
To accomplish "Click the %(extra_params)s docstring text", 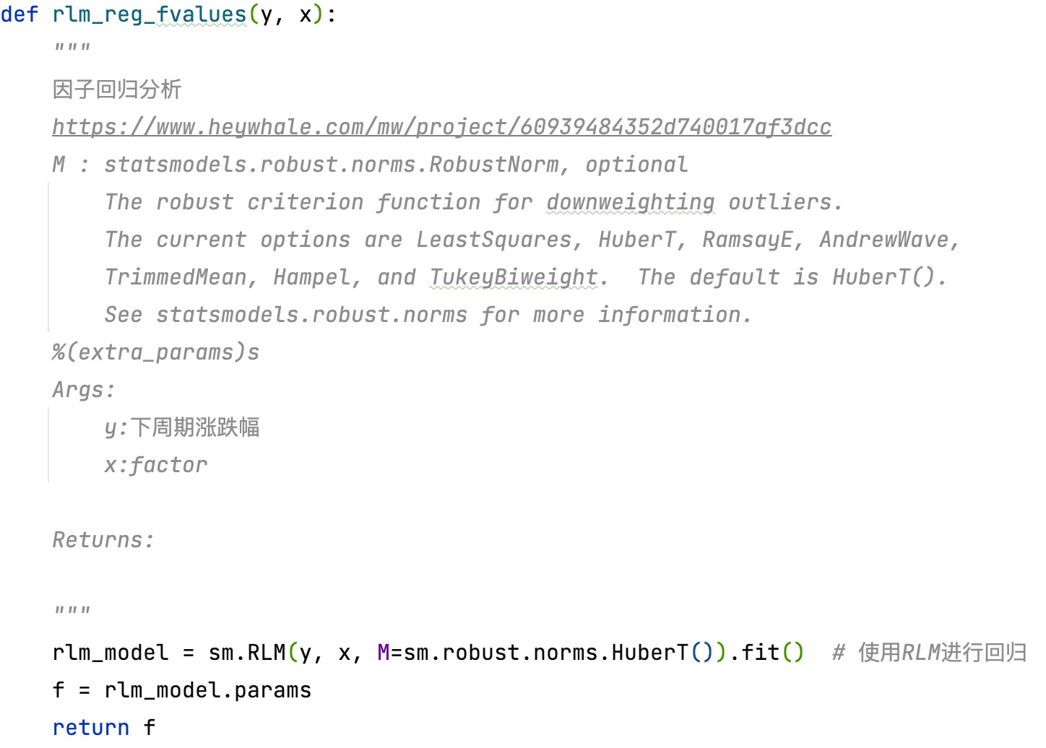I will [x=155, y=352].
